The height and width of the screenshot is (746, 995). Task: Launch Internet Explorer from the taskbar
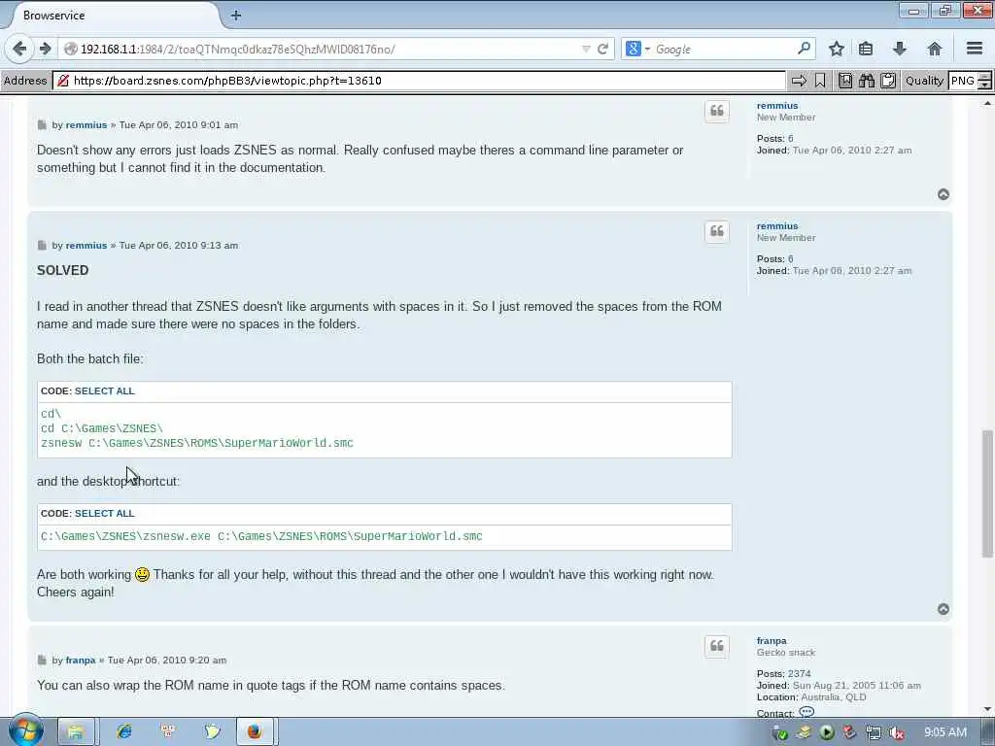click(x=124, y=732)
